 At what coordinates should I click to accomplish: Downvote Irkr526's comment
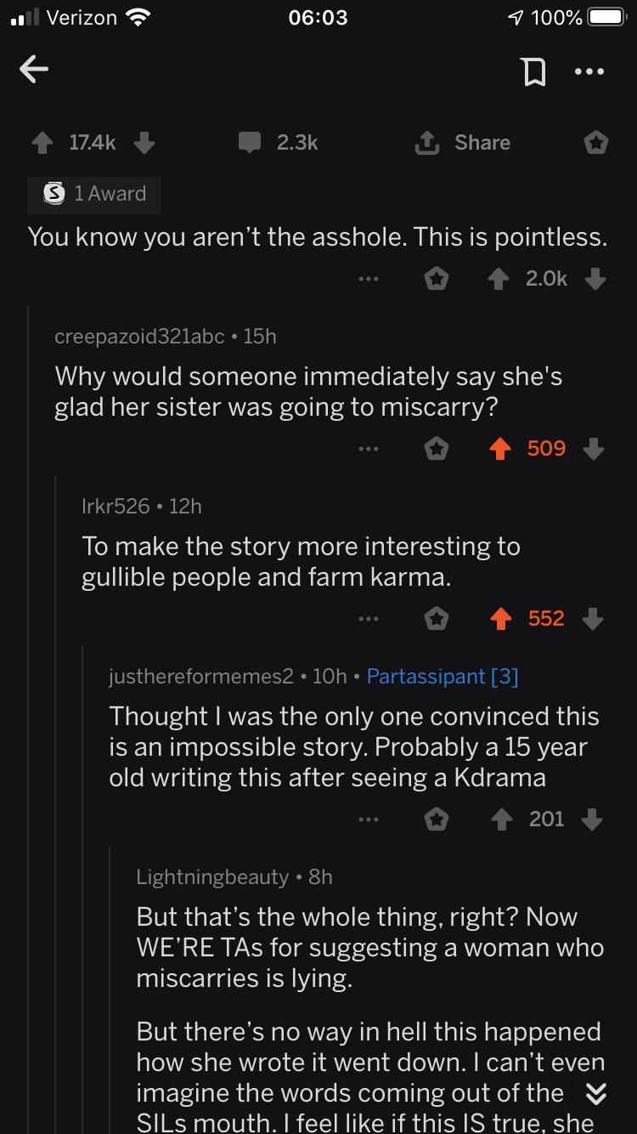click(593, 619)
